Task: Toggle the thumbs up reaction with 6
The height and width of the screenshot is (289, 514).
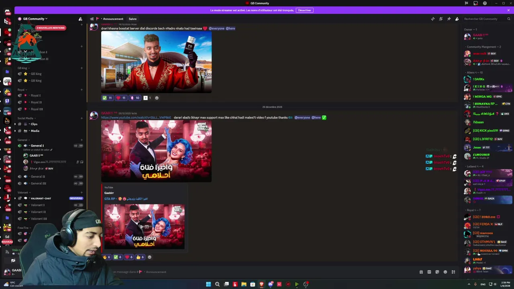Action: [140, 257]
